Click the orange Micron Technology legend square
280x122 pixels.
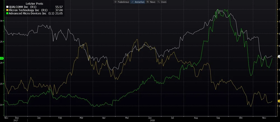point(8,10)
